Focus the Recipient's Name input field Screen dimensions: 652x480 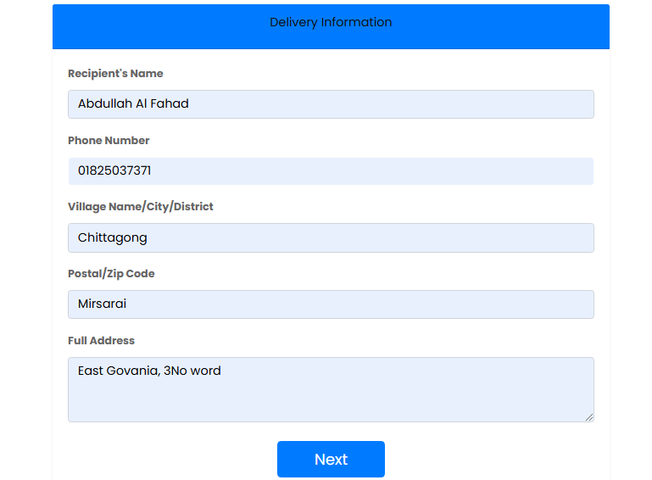331,104
